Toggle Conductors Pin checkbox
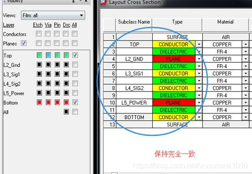The height and width of the screenshot is (174, 252). [56, 34]
